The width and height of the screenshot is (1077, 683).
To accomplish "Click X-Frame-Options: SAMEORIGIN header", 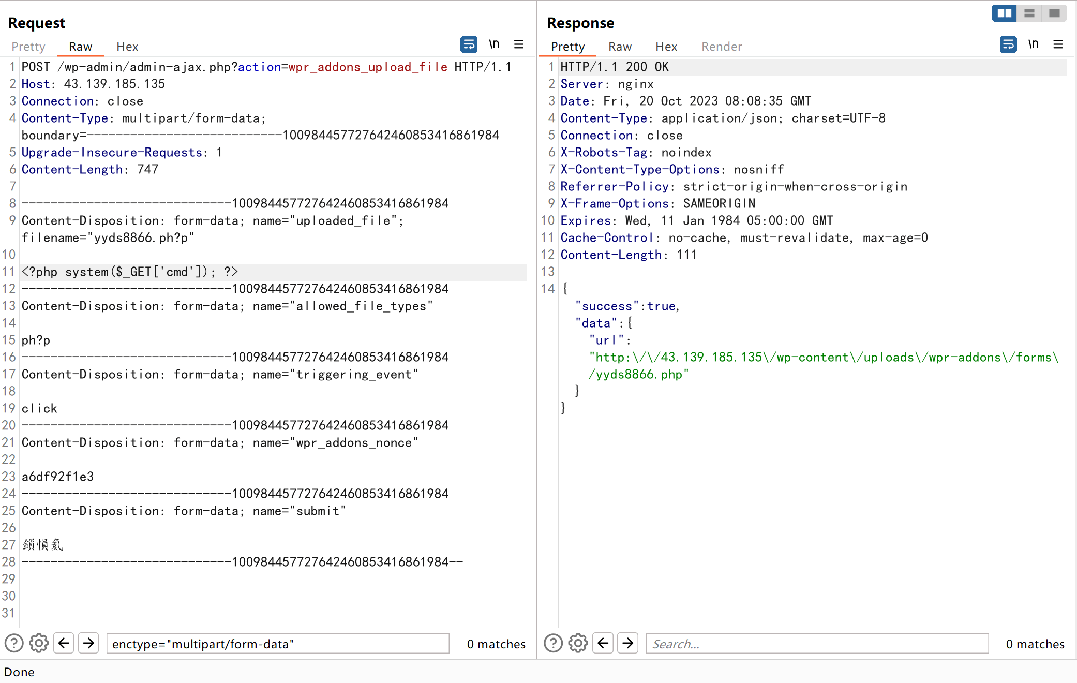I will point(658,204).
